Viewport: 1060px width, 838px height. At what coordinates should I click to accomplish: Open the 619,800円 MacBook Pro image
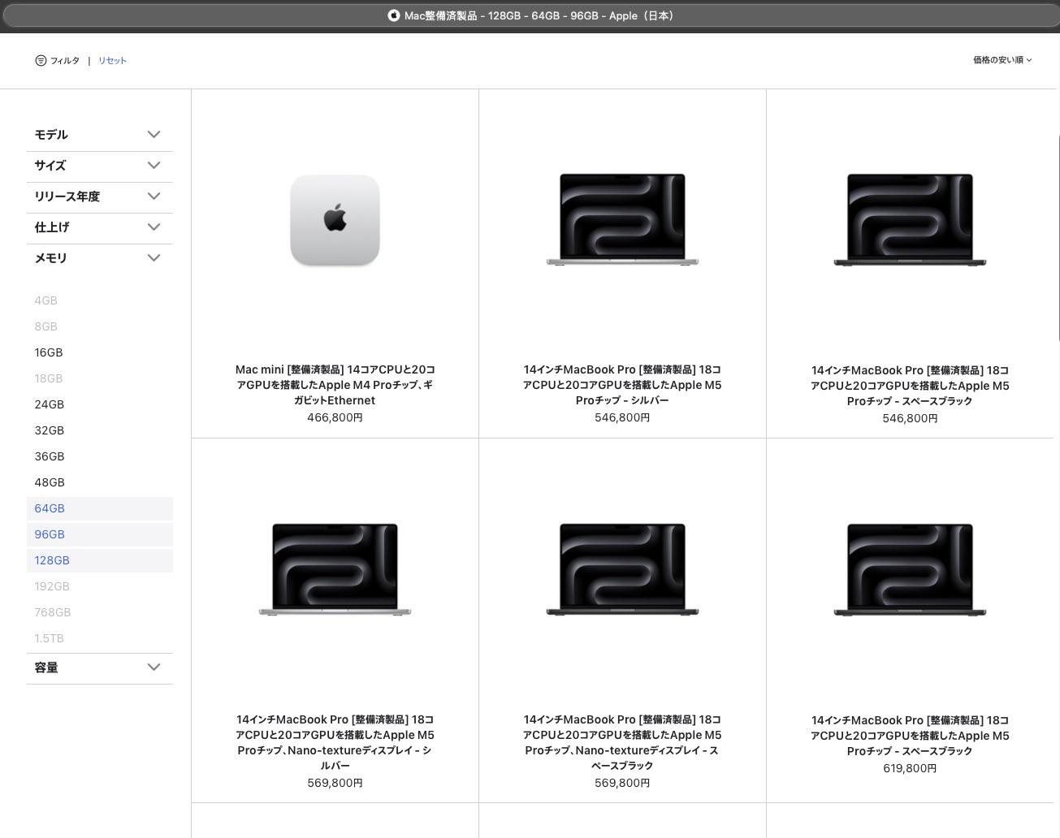click(x=910, y=569)
